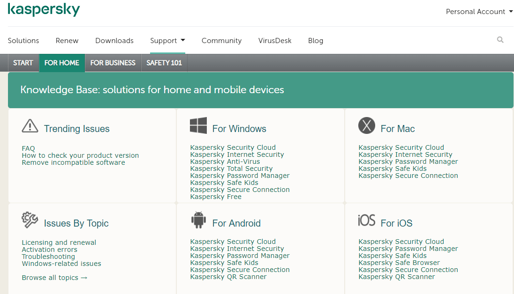Open Kaspersky QR Scanner for Android
The image size is (514, 294).
tap(228, 277)
